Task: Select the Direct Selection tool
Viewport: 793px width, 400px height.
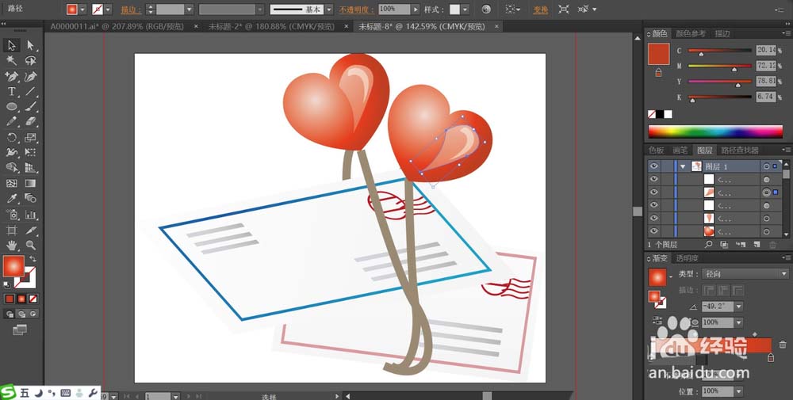Action: coord(30,45)
